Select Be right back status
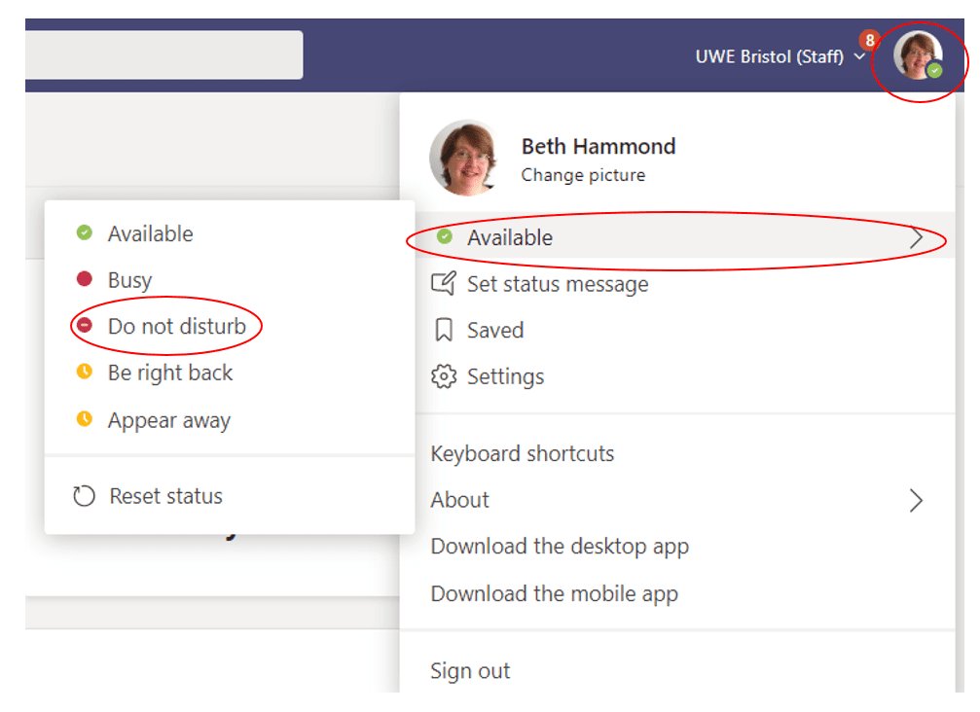 [230, 373]
